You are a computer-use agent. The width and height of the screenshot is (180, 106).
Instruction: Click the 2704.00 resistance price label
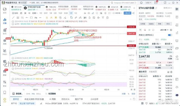(x=131, y=27)
